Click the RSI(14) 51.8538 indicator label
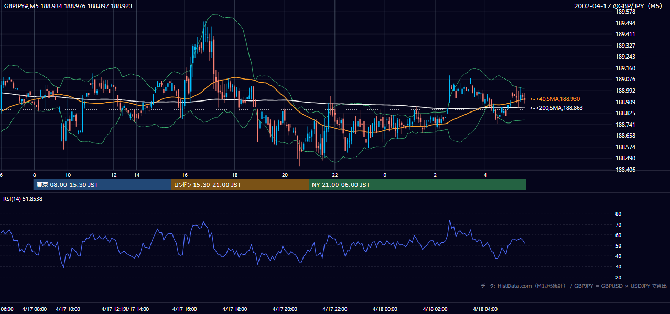 (23, 199)
